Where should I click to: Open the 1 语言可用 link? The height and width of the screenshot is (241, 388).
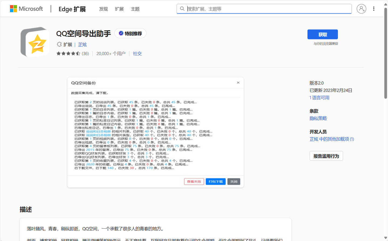(319, 98)
